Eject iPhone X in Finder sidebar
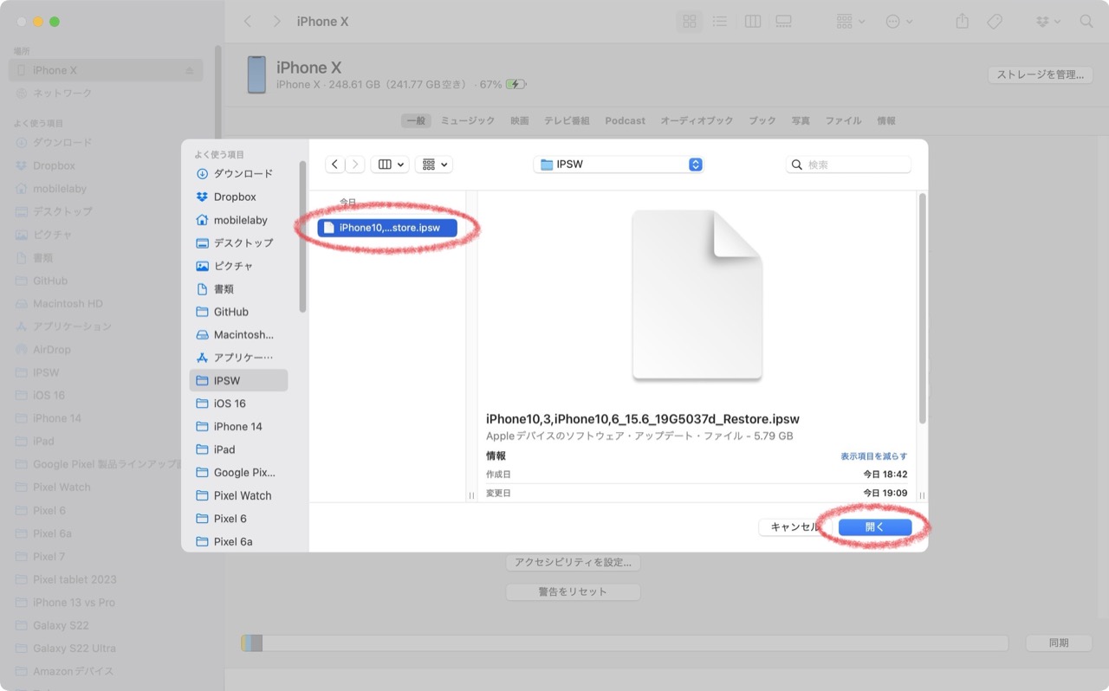This screenshot has height=691, width=1109. (190, 71)
